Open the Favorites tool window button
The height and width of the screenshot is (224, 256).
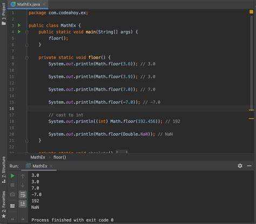[4, 205]
